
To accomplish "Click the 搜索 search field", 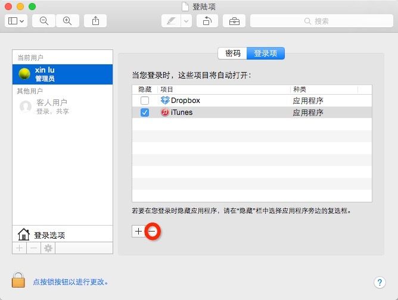I will 321,21.
